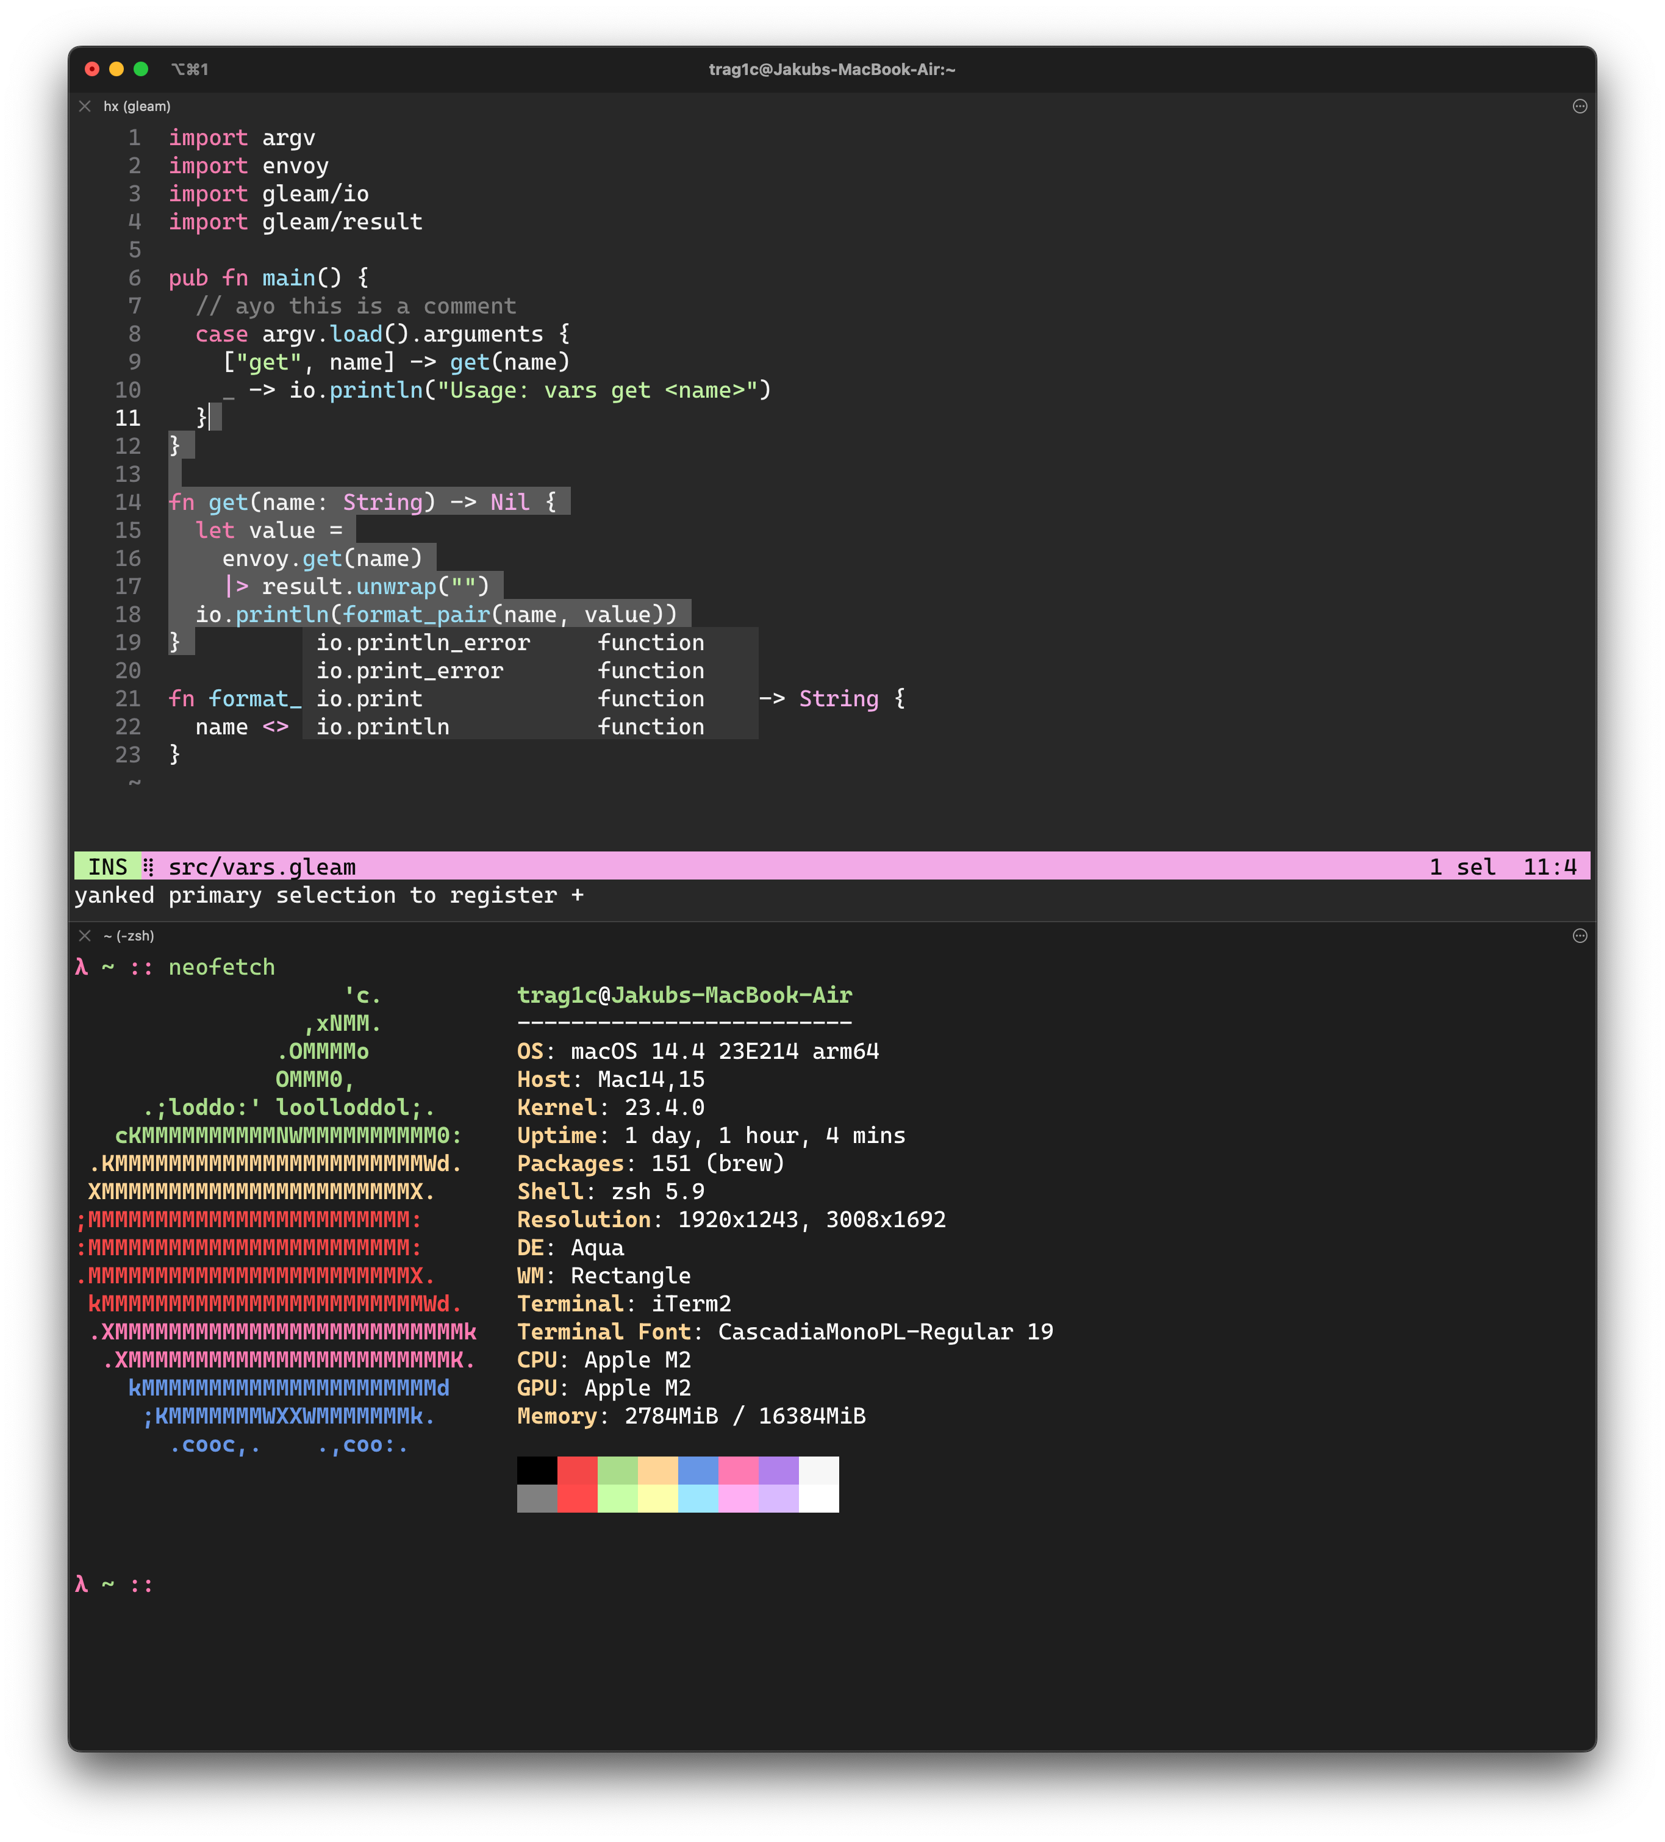This screenshot has height=1842, width=1665.
Task: Click the 'Kernel: 23.4.0' line
Action: point(610,1108)
